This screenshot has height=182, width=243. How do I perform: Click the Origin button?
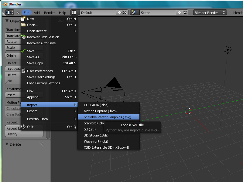pyautogui.click(x=13, y=56)
